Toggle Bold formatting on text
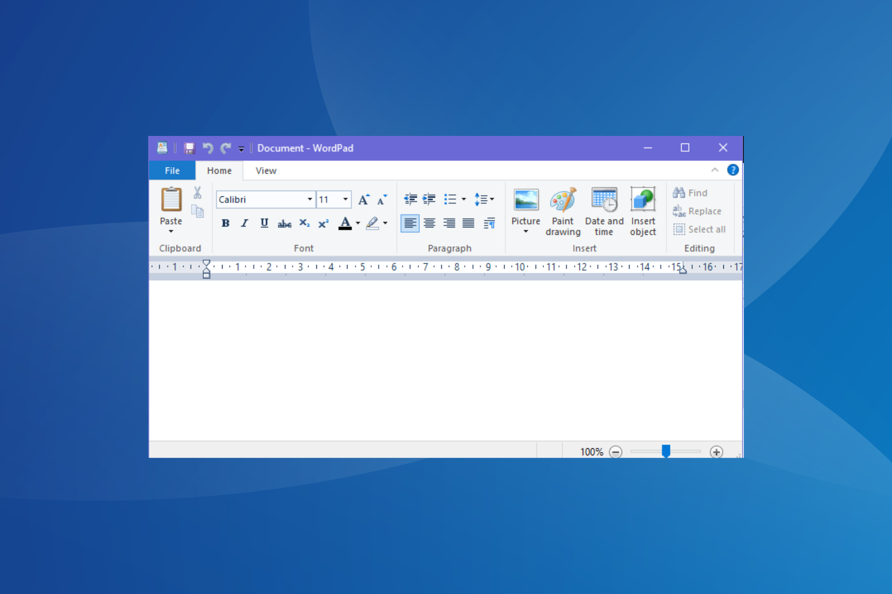 [x=226, y=222]
